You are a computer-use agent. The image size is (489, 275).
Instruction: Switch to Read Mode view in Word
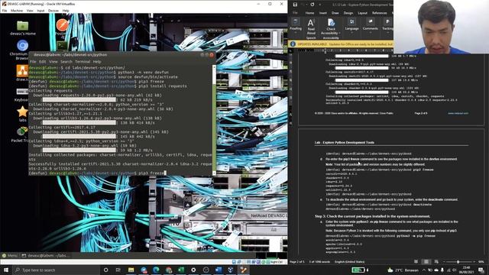[416, 261]
